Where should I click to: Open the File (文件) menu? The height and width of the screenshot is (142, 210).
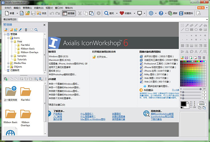pos(8,8)
